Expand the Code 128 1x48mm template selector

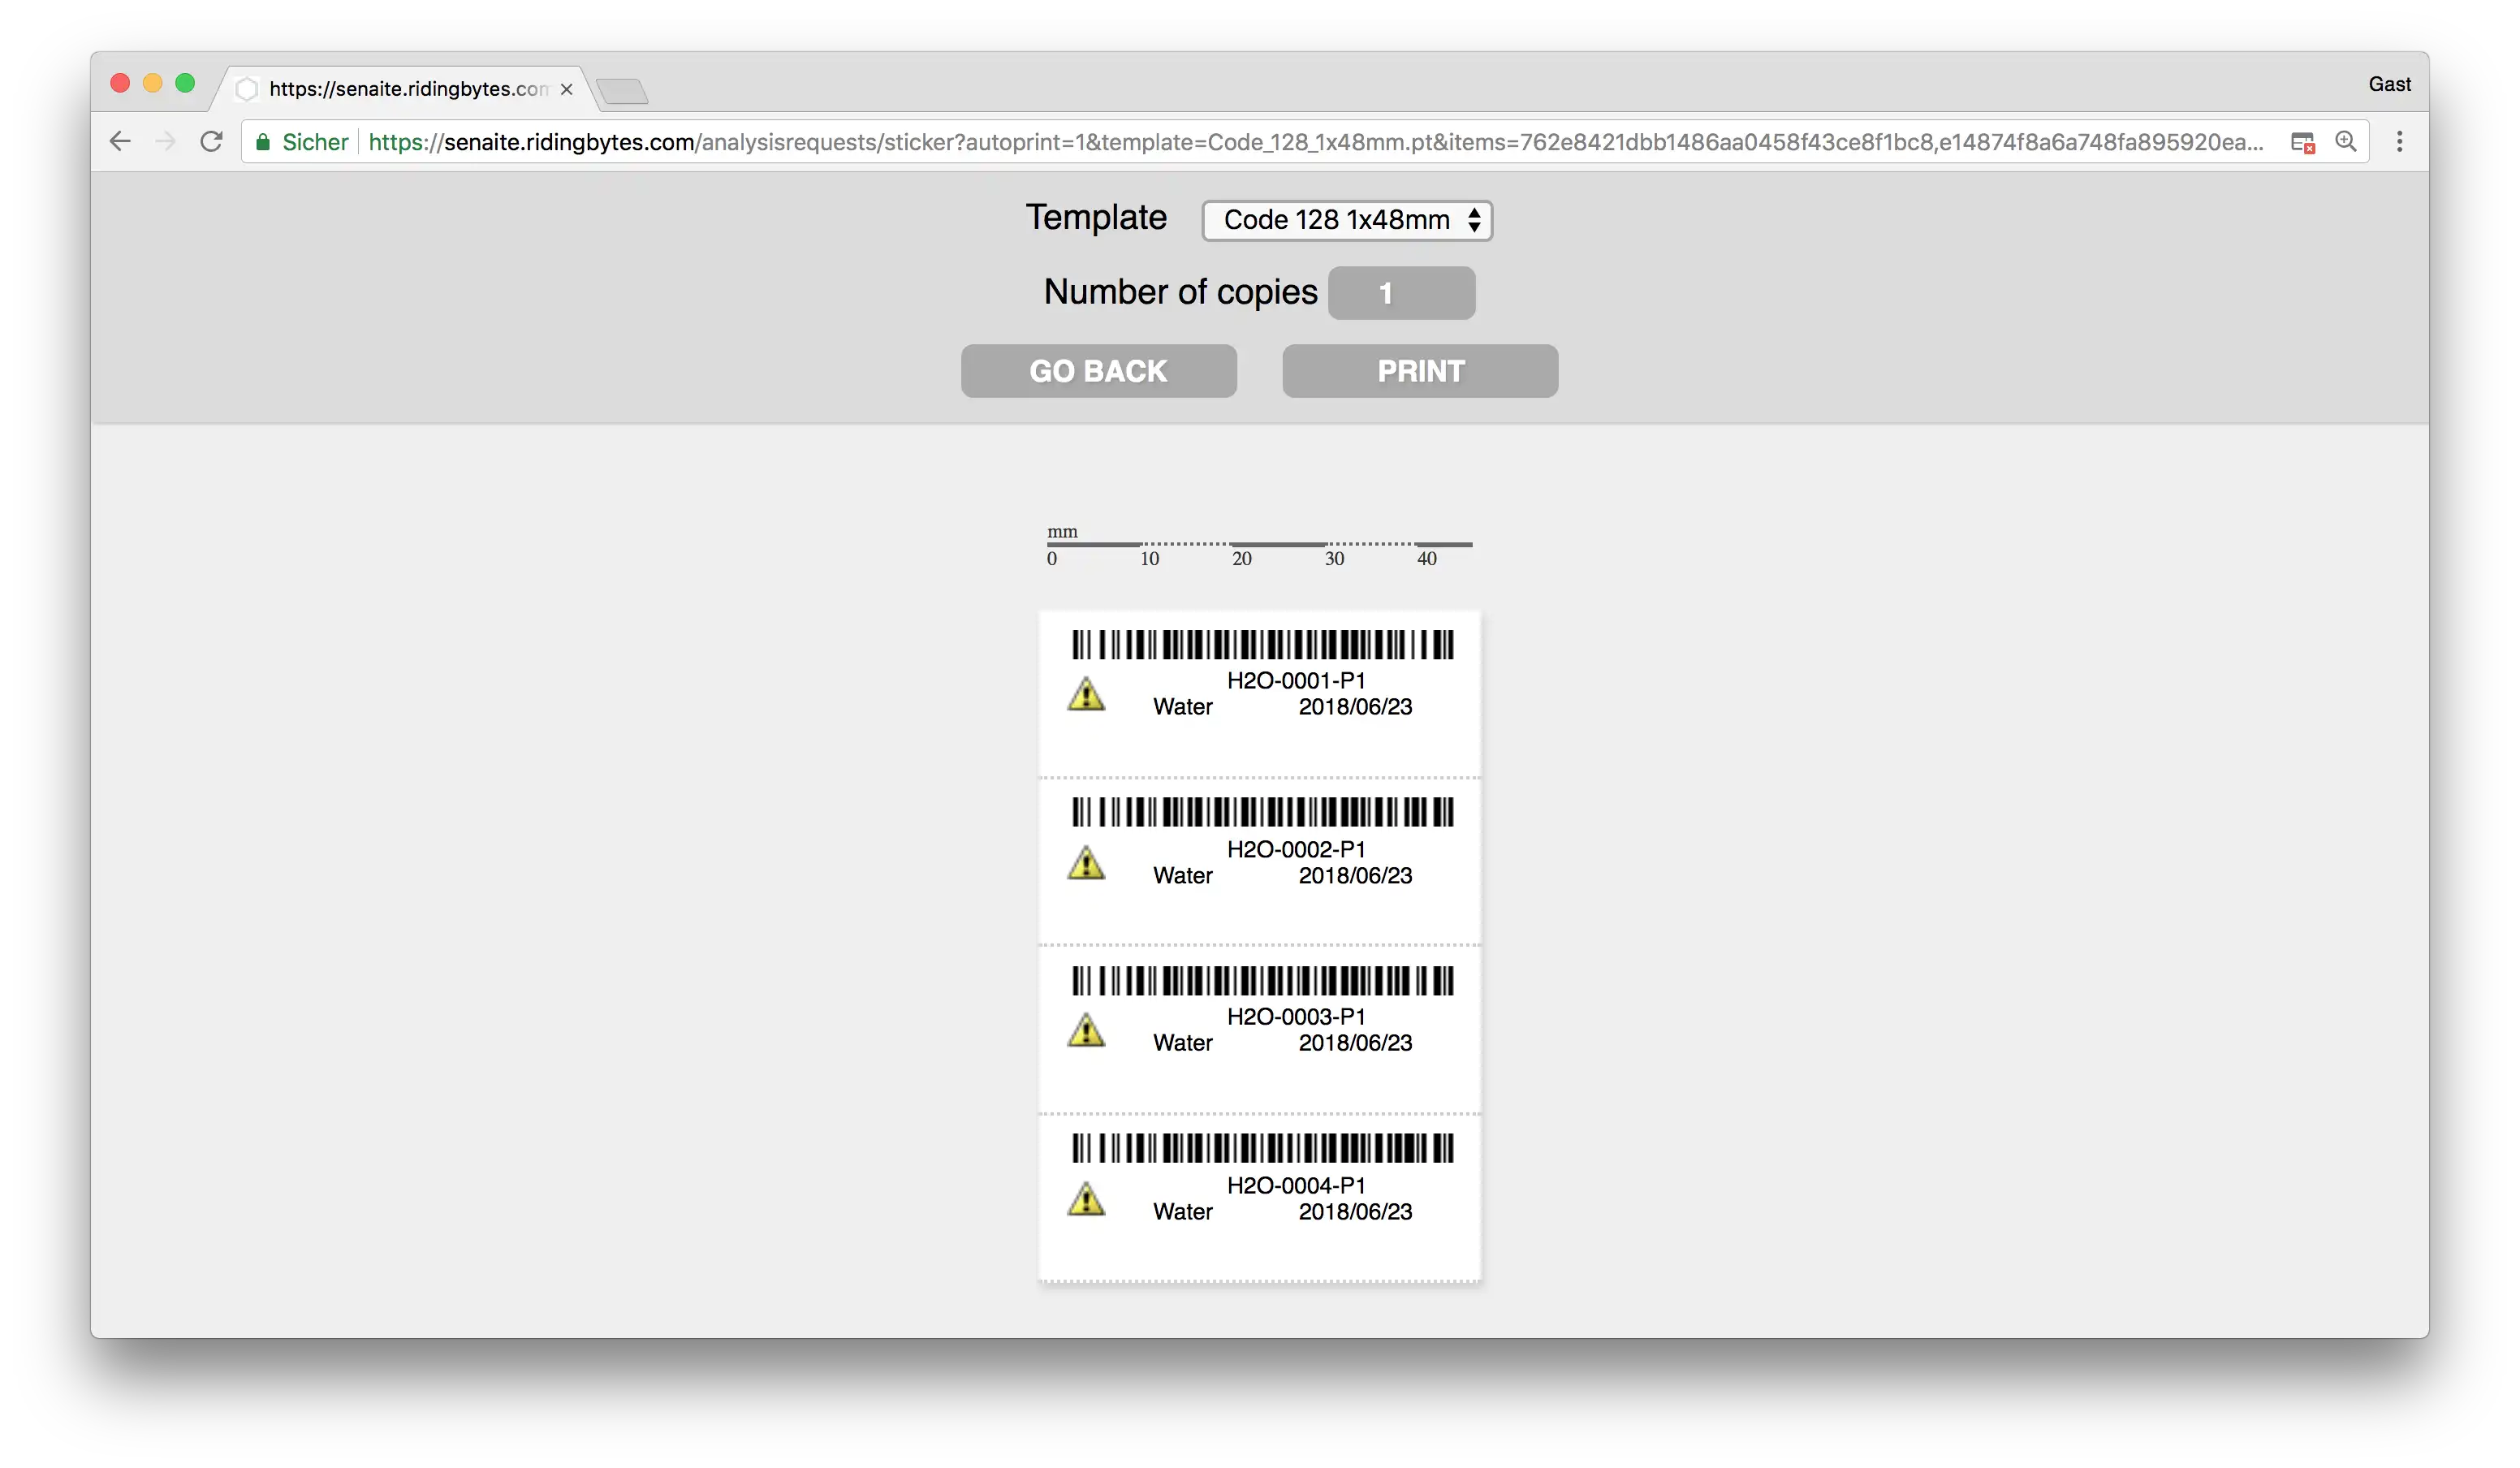click(1345, 218)
